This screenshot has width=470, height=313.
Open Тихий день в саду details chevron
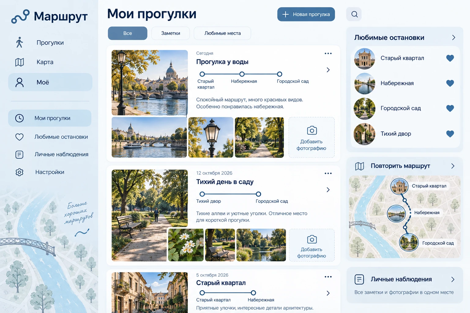point(328,190)
